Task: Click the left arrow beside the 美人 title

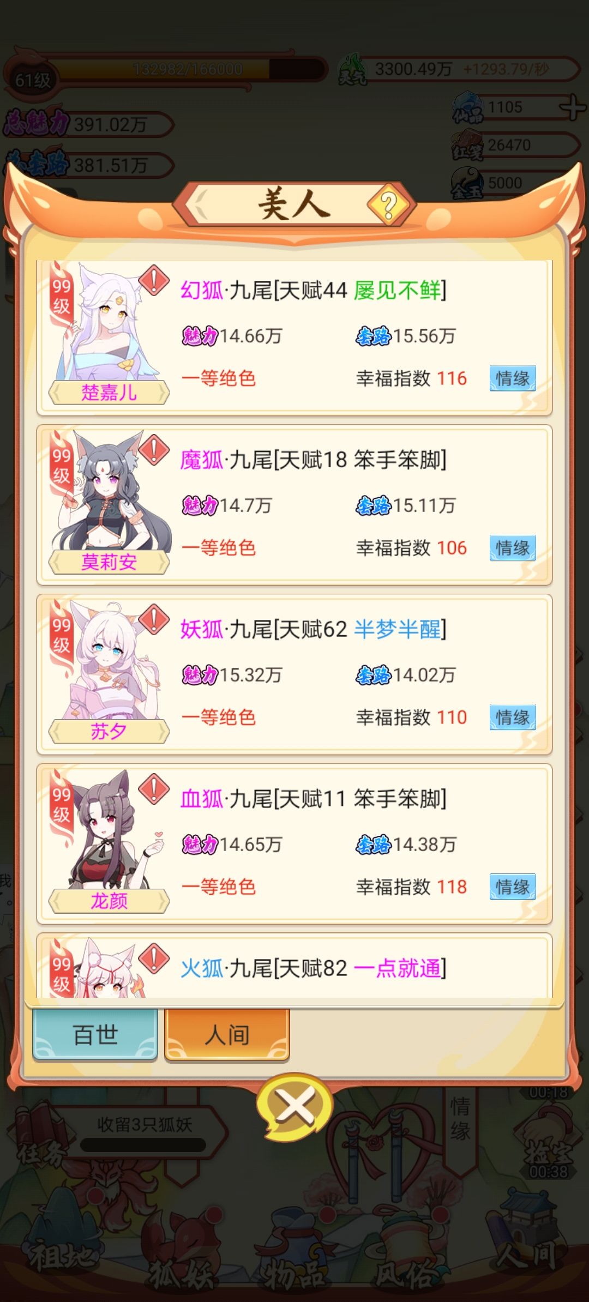Action: 201,204
